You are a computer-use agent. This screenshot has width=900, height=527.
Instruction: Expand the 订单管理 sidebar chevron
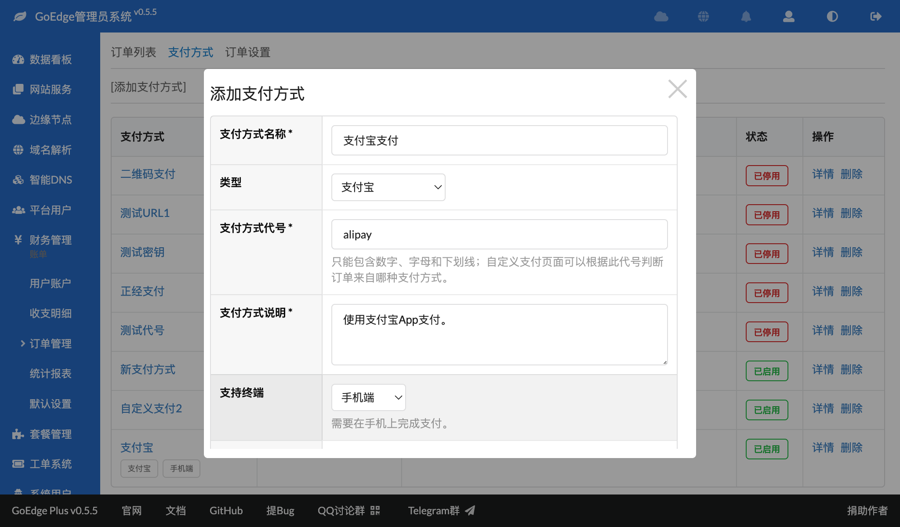23,343
